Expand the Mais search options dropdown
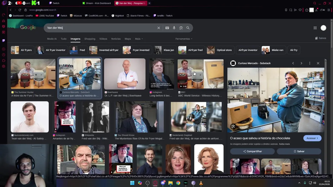 [x=139, y=39]
